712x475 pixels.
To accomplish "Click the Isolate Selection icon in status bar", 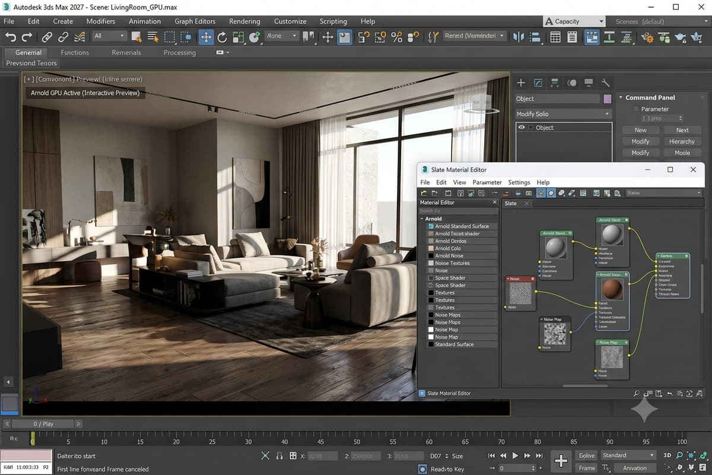I will pyautogui.click(x=265, y=455).
